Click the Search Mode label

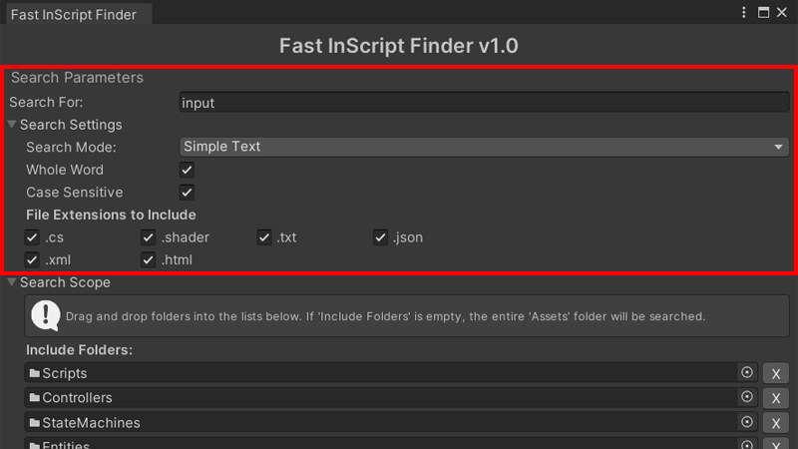click(x=71, y=147)
